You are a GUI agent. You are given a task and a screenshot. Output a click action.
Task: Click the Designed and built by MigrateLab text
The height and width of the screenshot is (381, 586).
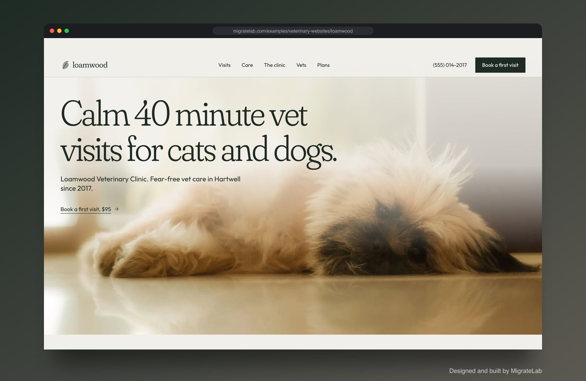tap(496, 371)
